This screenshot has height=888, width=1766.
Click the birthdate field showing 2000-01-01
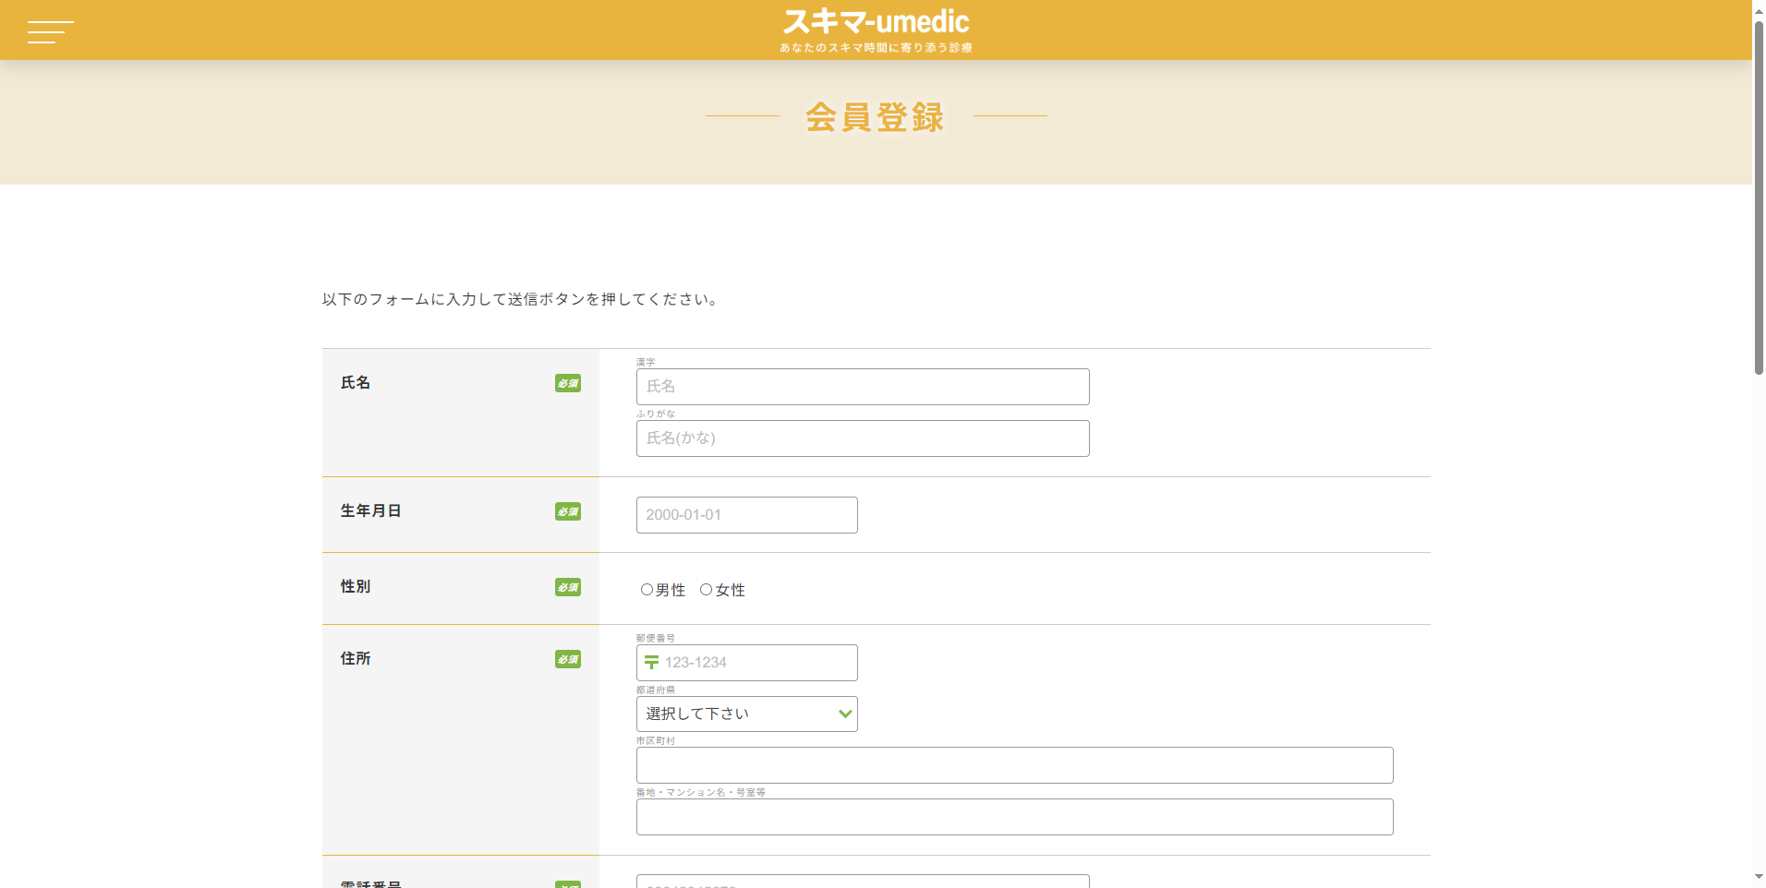point(746,515)
